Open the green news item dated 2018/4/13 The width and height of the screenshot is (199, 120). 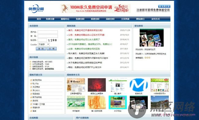click(x=84, y=40)
